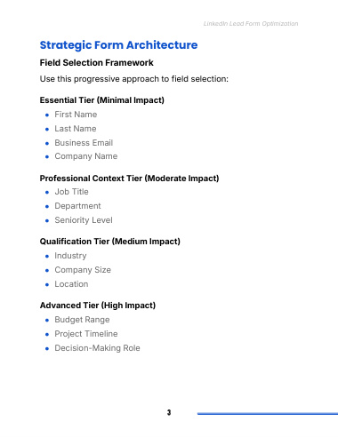
Task: Select the Budget Range list item
Action: point(82,320)
